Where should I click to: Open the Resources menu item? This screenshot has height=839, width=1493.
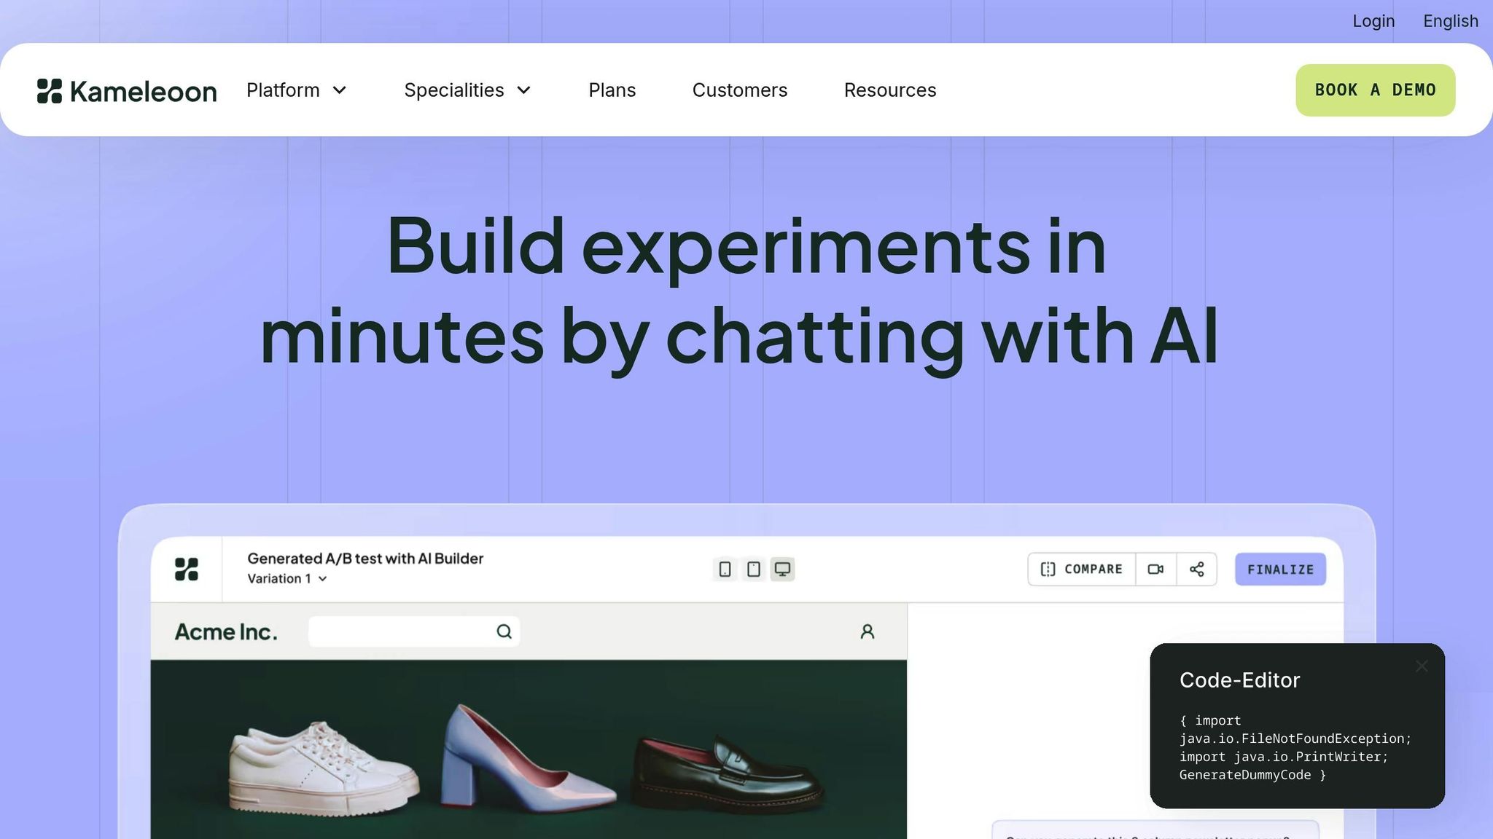889,90
